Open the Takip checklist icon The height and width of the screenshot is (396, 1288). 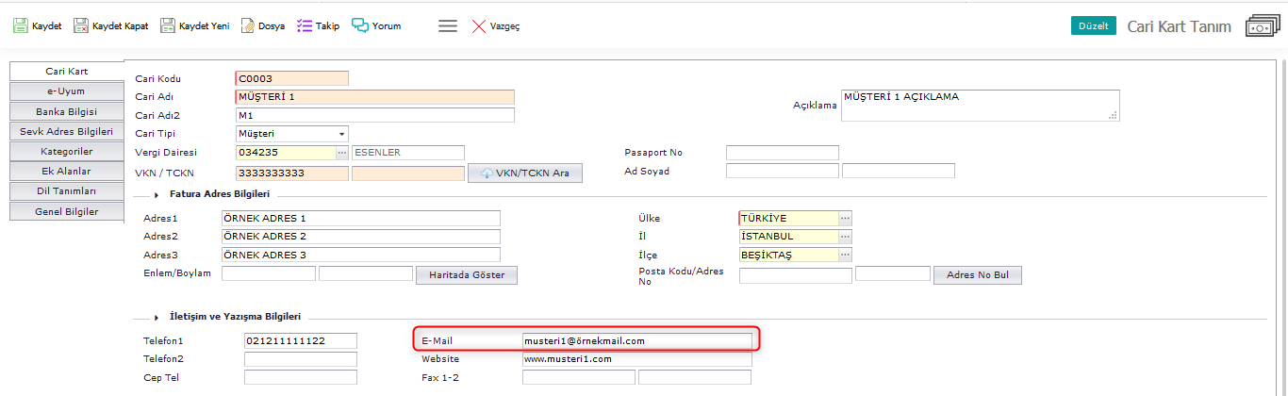tap(304, 26)
